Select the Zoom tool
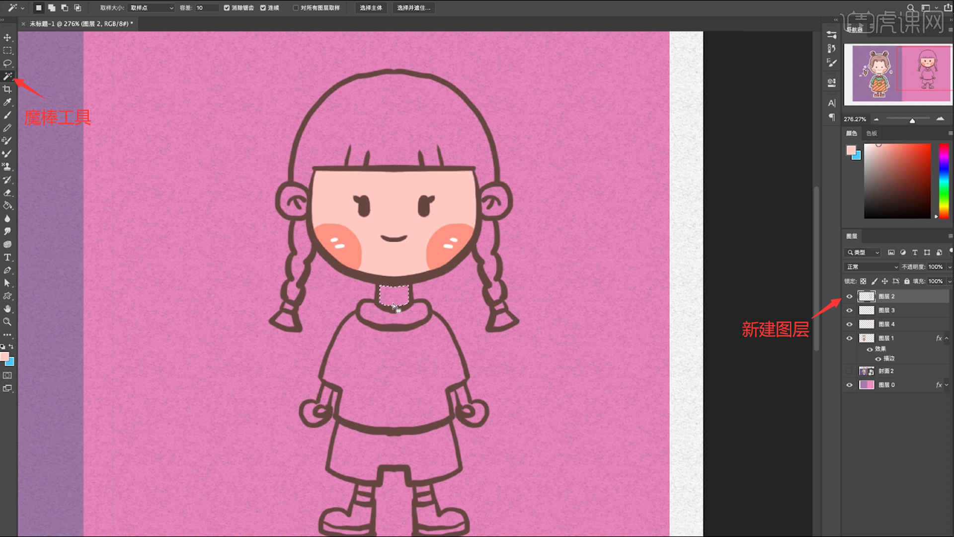The width and height of the screenshot is (954, 537). [x=7, y=322]
